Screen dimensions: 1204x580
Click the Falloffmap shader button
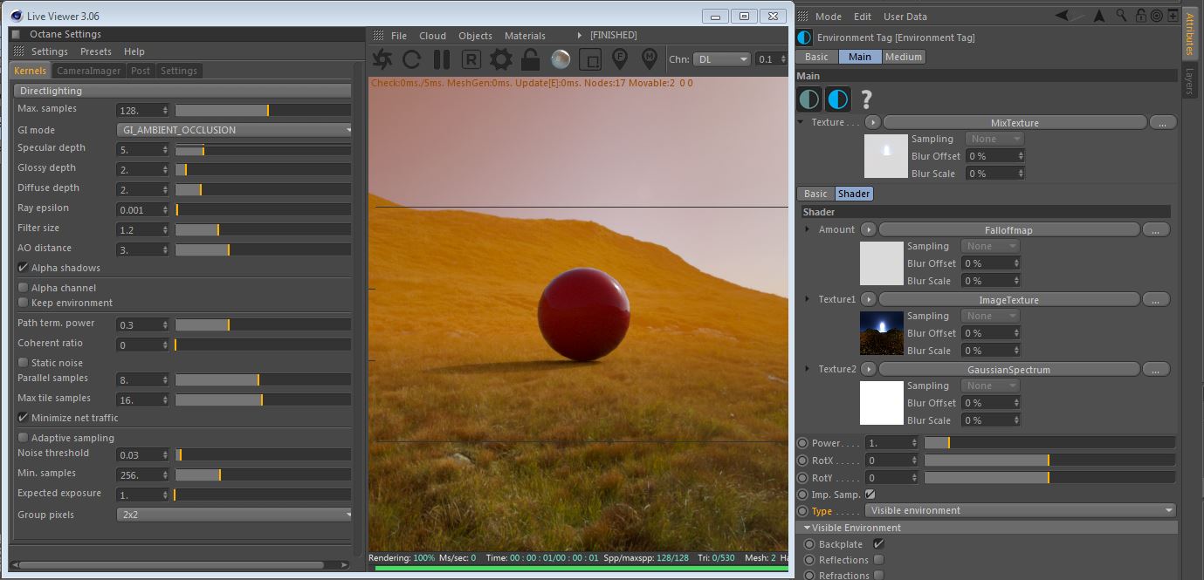coord(1008,229)
